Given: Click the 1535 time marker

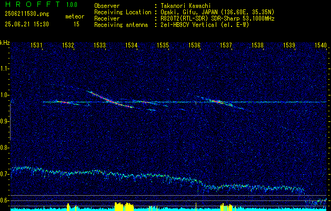Looking at the screenshot, I should pyautogui.click(x=163, y=45).
